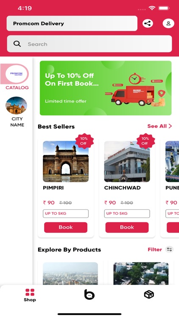Open the user profile icon

(168, 23)
